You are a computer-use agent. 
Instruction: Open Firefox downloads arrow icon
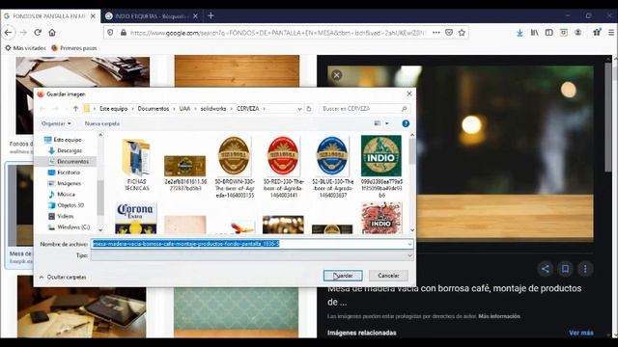pyautogui.click(x=520, y=33)
